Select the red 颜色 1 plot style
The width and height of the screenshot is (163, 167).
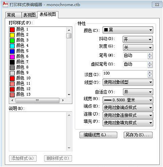19,29
